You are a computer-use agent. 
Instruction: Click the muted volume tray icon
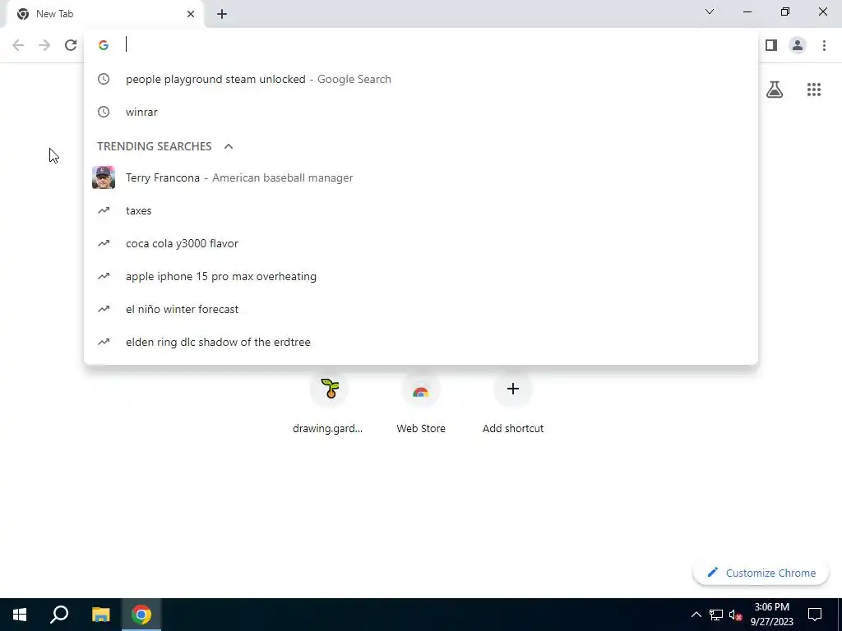(735, 615)
